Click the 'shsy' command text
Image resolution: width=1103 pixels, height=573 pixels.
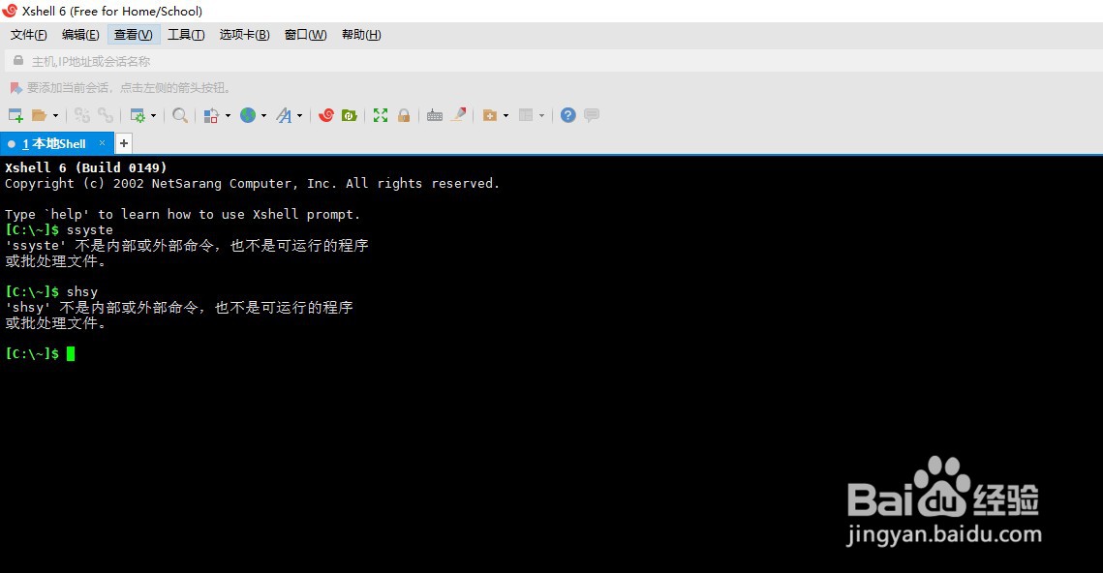pos(82,291)
